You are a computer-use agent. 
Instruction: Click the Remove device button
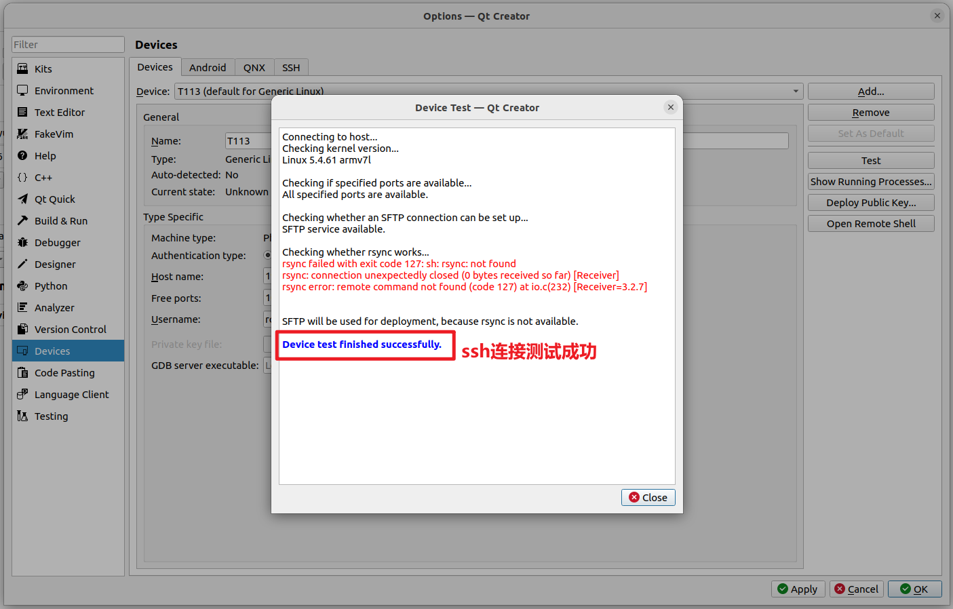pos(871,113)
